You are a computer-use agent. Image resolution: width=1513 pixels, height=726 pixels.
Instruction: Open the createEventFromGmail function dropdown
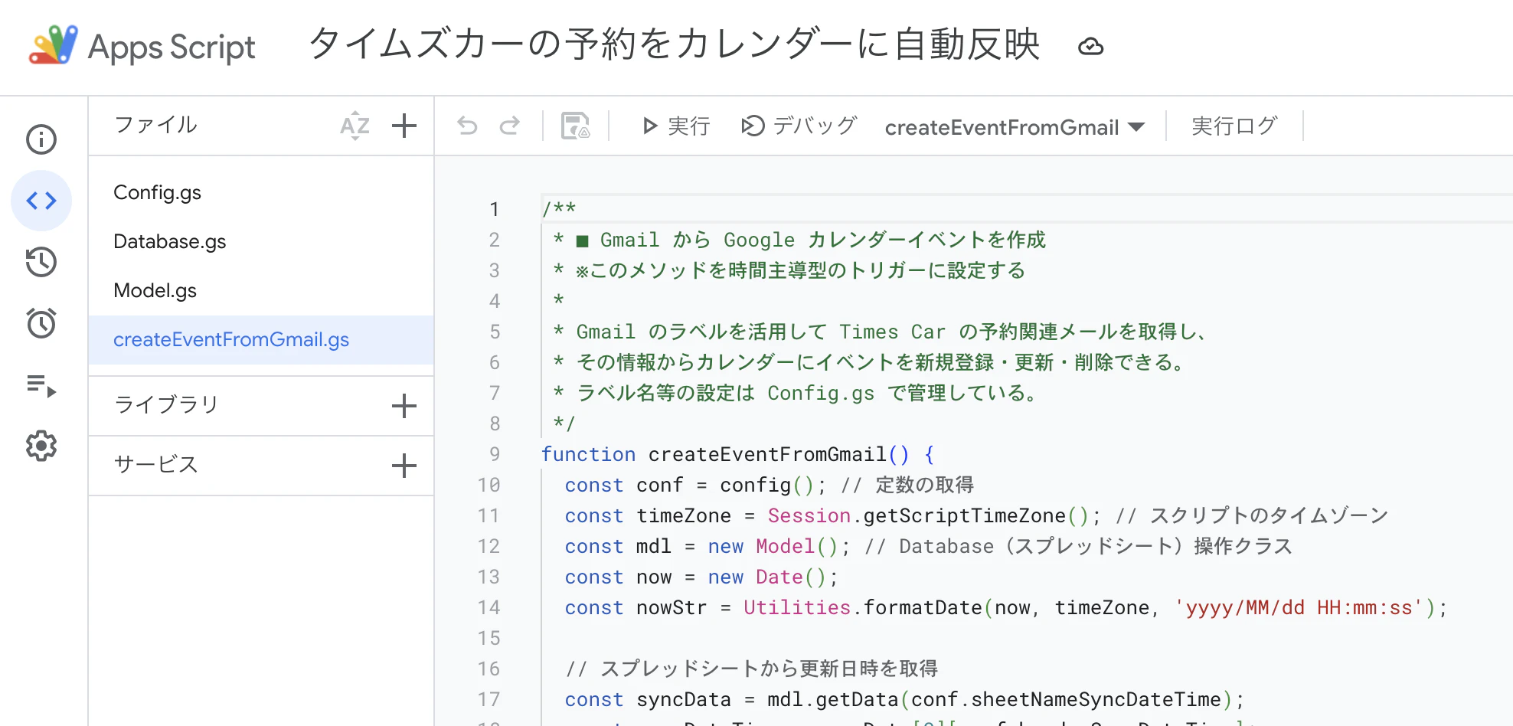tap(1015, 127)
